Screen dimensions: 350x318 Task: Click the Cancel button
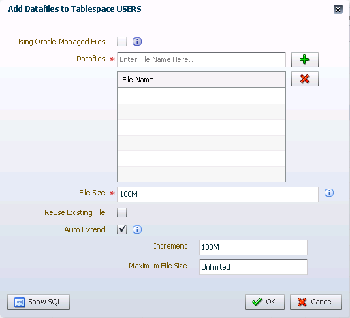[316, 302]
